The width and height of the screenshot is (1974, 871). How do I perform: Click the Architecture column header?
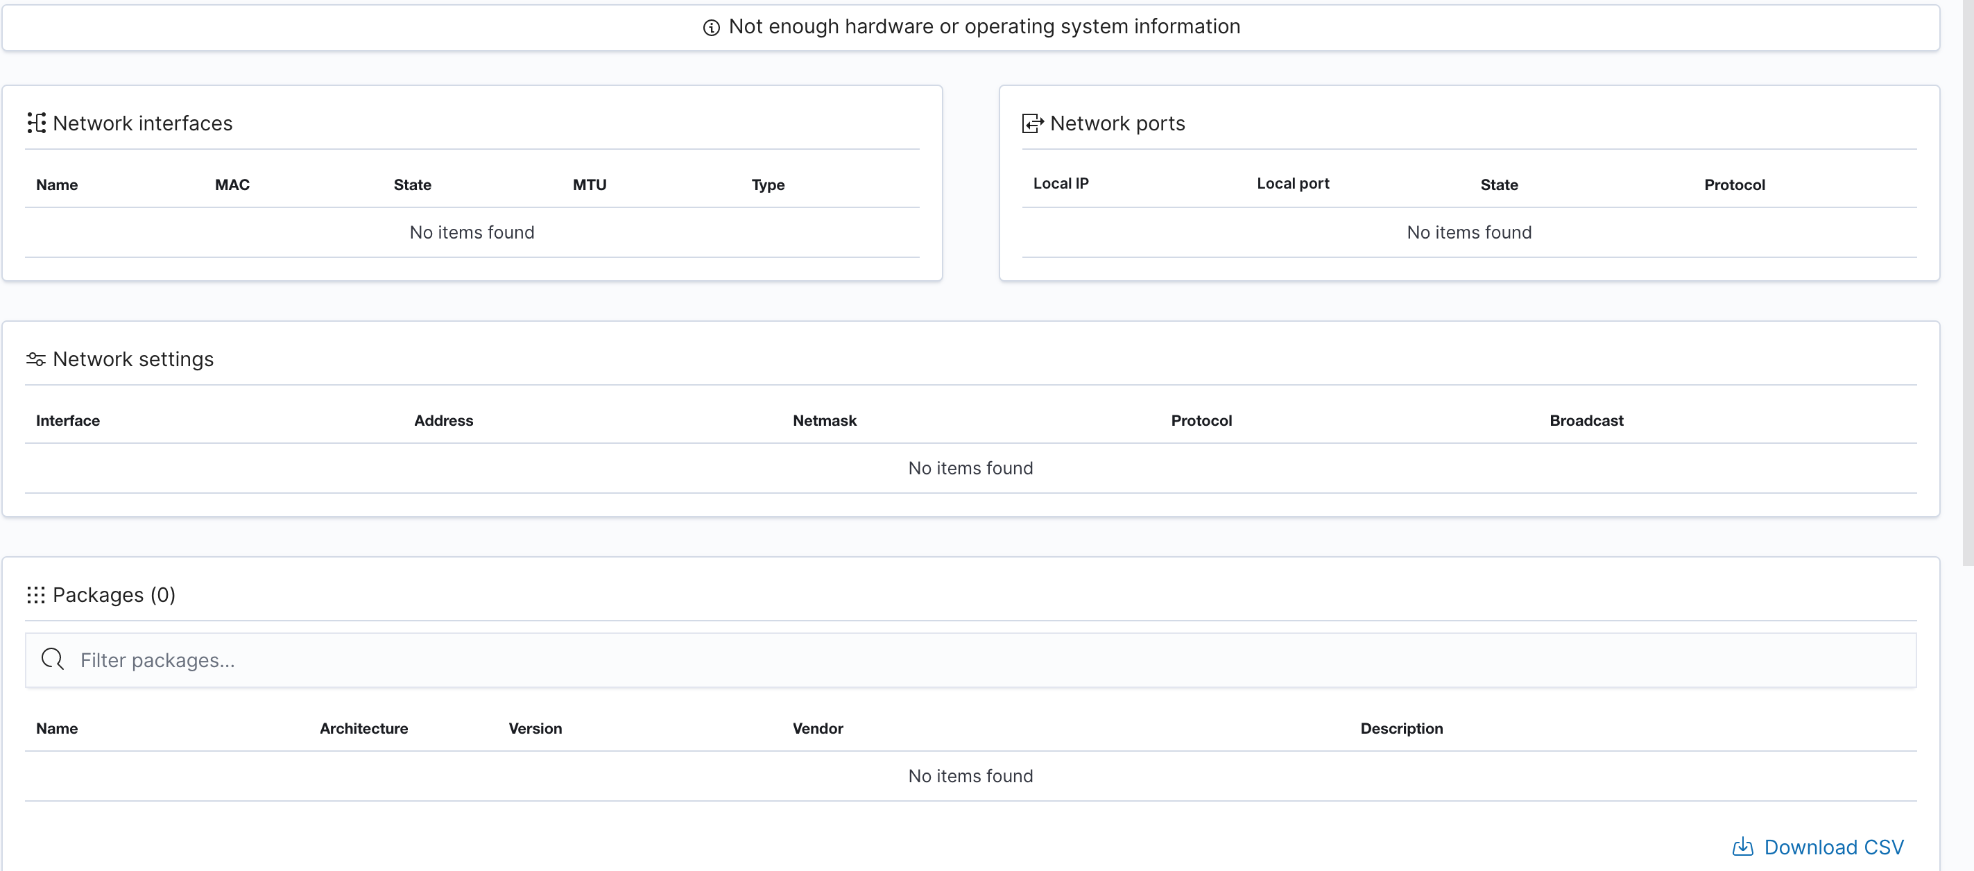tap(364, 729)
